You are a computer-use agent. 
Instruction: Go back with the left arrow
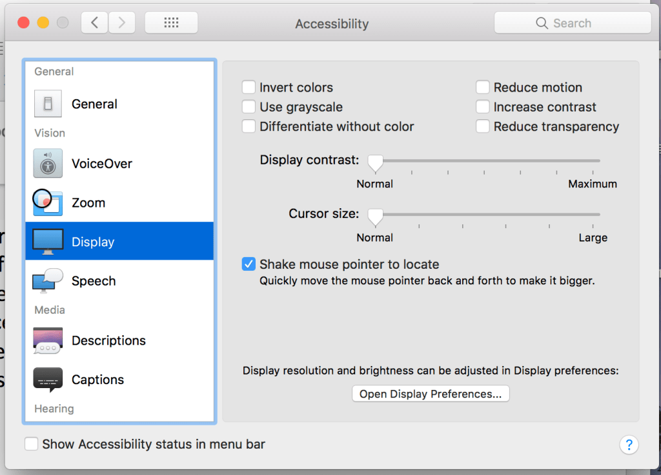(x=94, y=23)
